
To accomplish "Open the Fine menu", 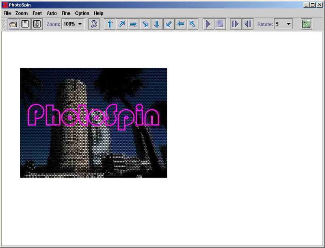I will pos(66,13).
